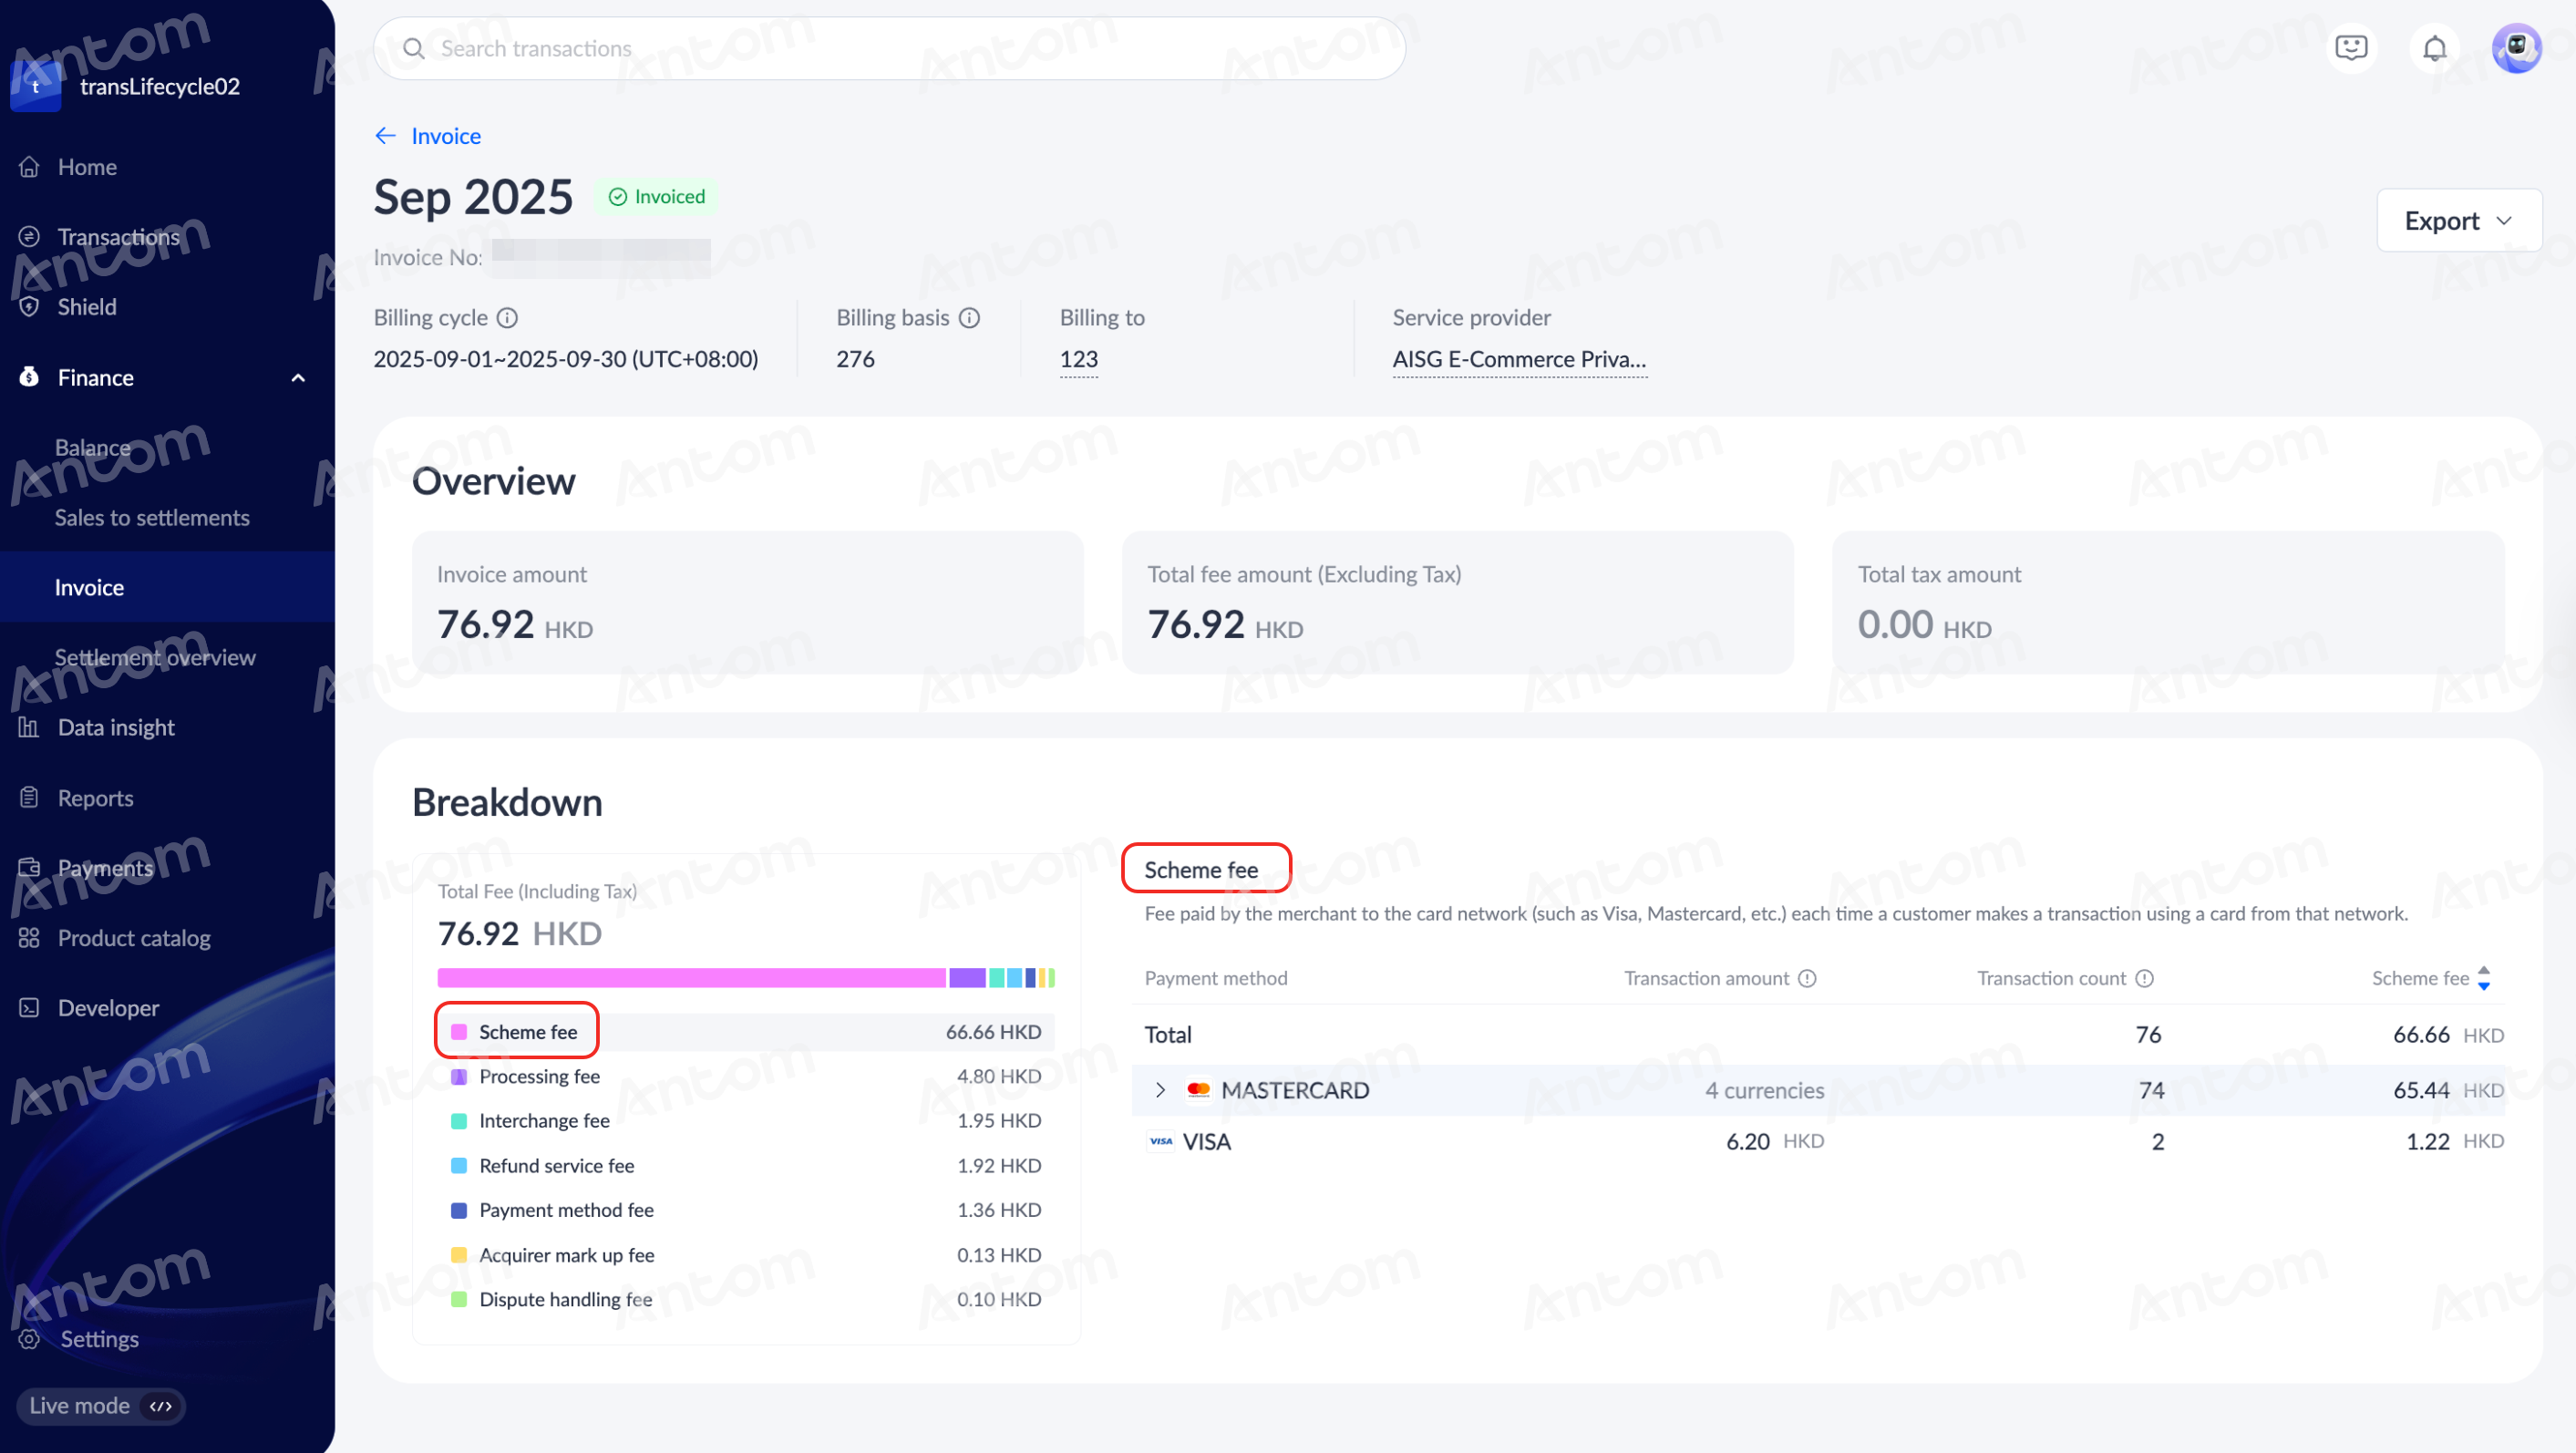Collapse the Finance menu chevron
Image resolution: width=2576 pixels, height=1453 pixels.
tap(298, 378)
